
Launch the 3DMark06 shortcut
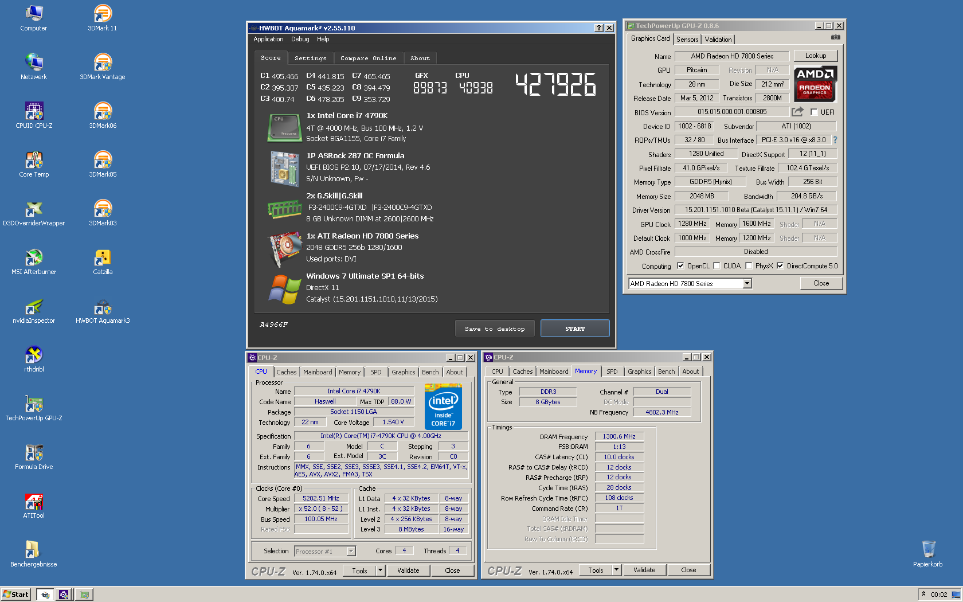click(x=103, y=115)
